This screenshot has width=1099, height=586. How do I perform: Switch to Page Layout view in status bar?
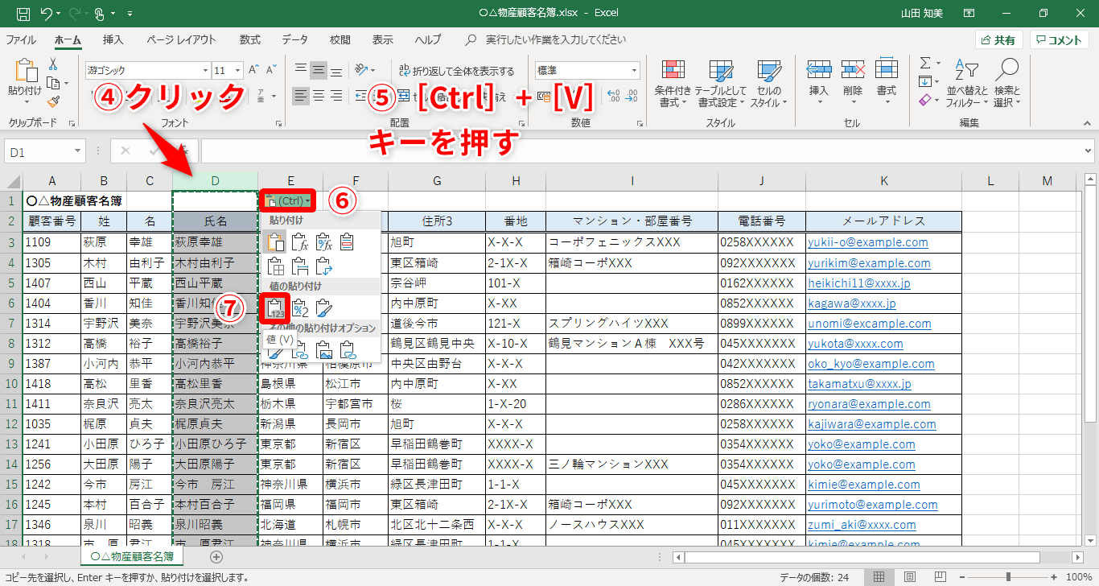pyautogui.click(x=908, y=577)
